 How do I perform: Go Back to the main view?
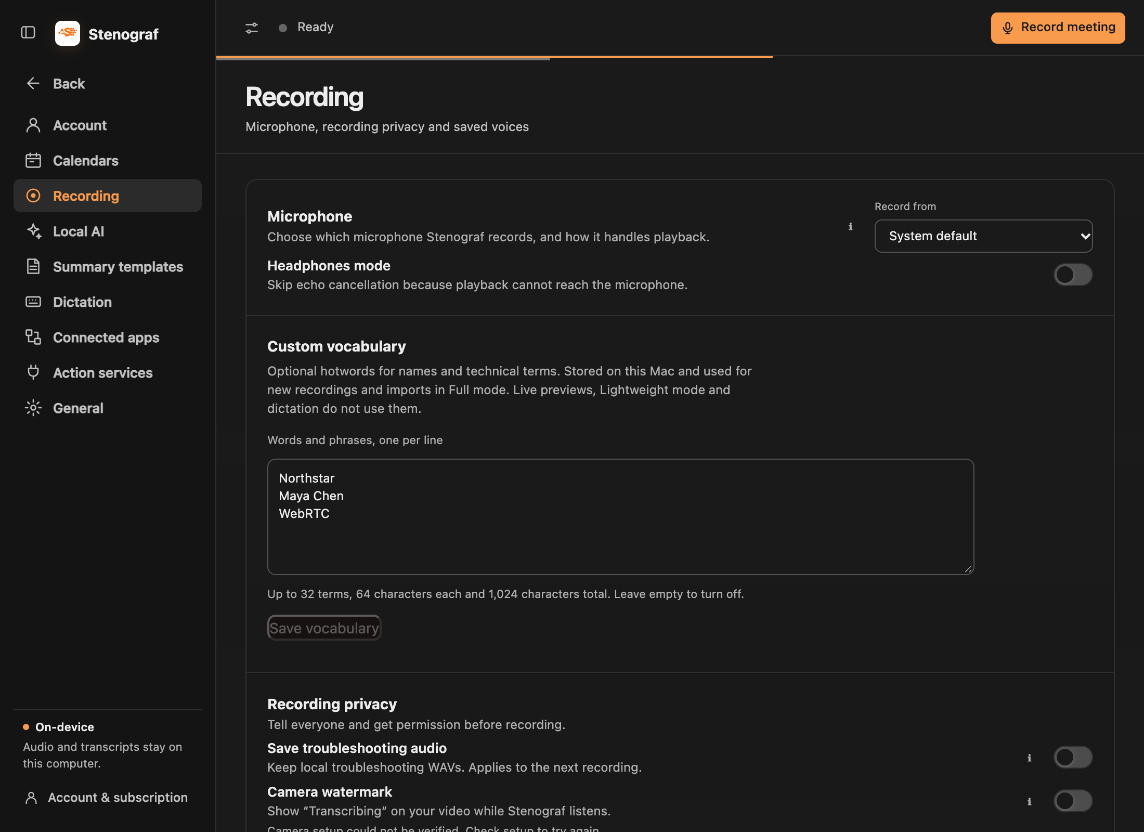108,83
